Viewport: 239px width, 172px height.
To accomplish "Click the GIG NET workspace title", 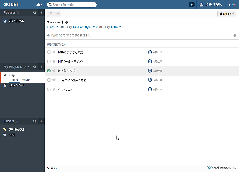I will pos(11,5).
